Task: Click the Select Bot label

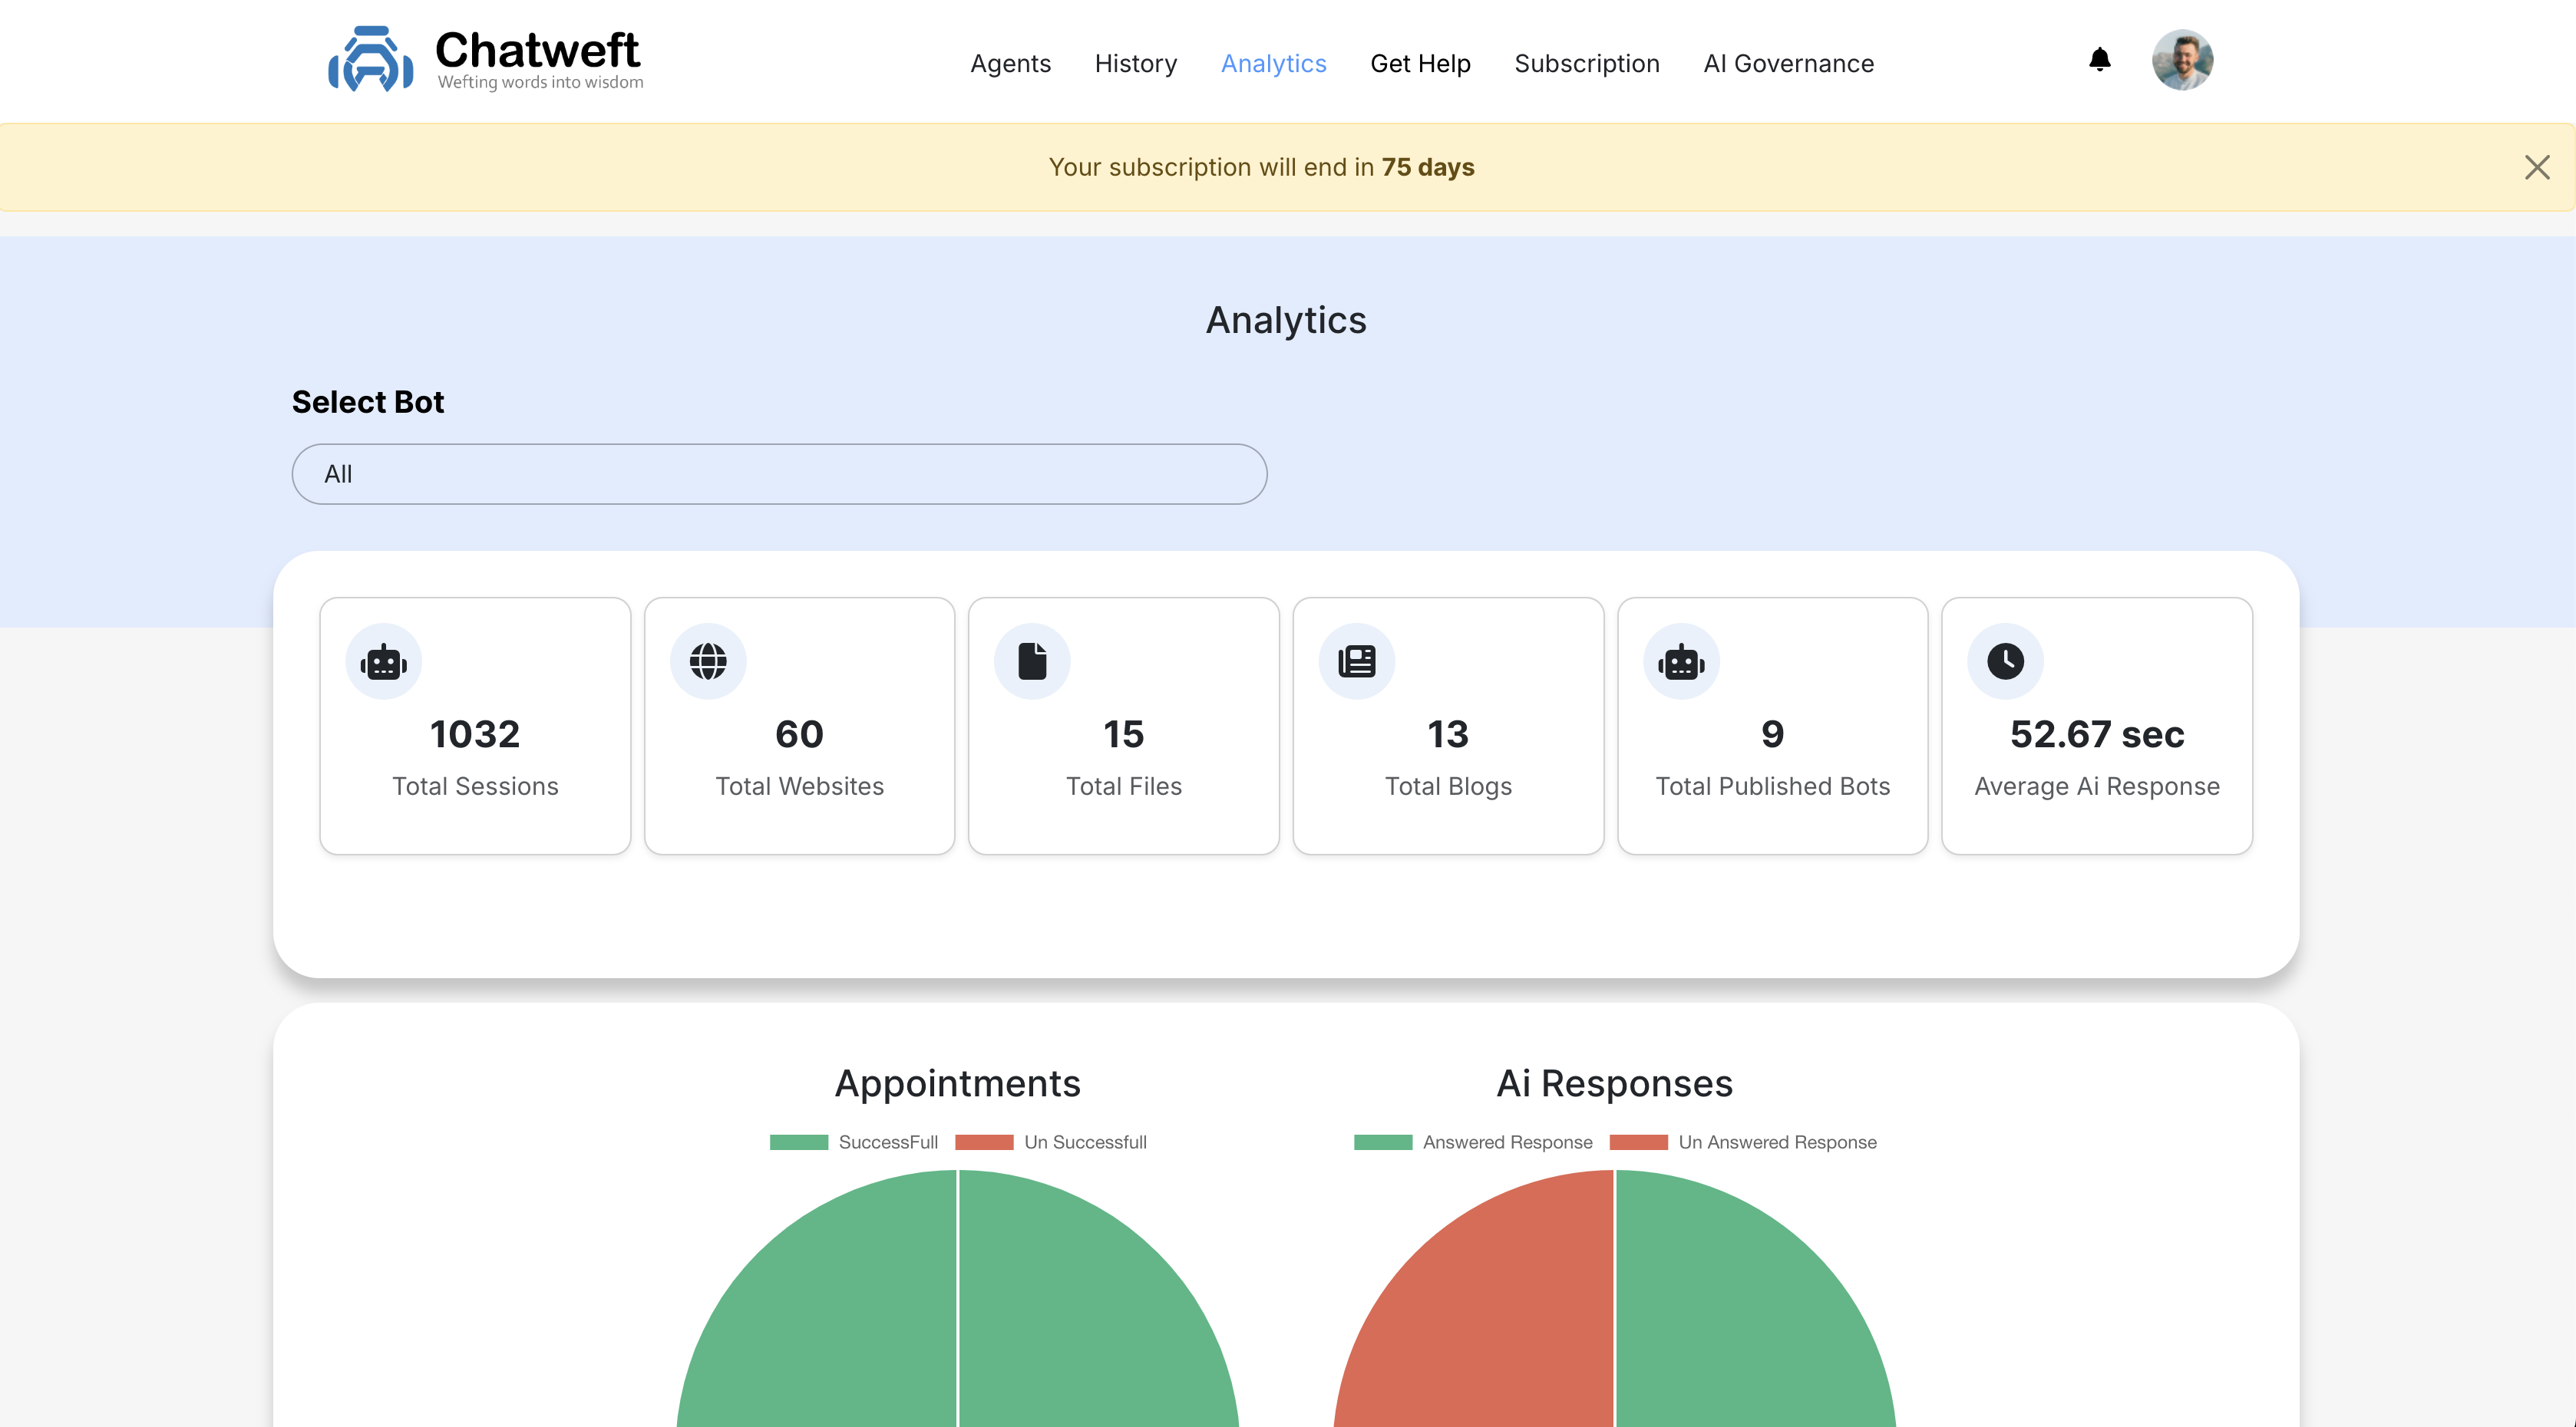Action: click(x=368, y=402)
